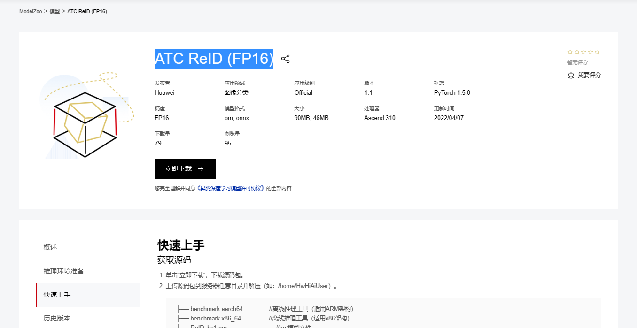Click the second rating star
637x328 pixels.
coord(577,52)
